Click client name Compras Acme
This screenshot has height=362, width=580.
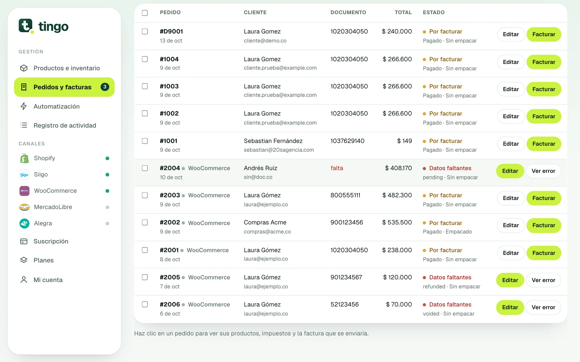[265, 222]
